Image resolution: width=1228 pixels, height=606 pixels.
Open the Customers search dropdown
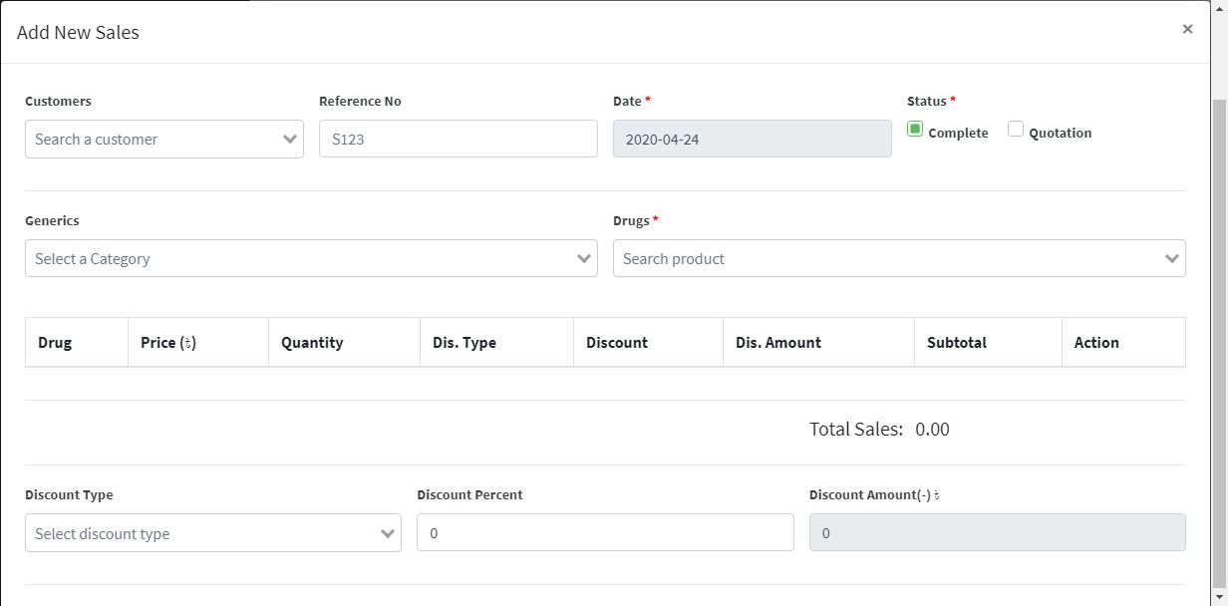pyautogui.click(x=163, y=140)
